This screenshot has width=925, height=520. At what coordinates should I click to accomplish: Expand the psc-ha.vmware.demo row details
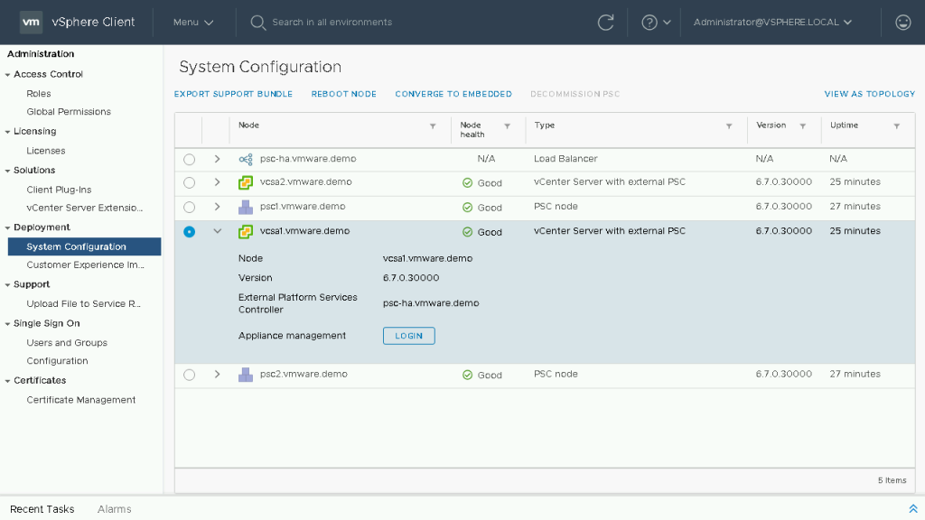click(x=217, y=159)
